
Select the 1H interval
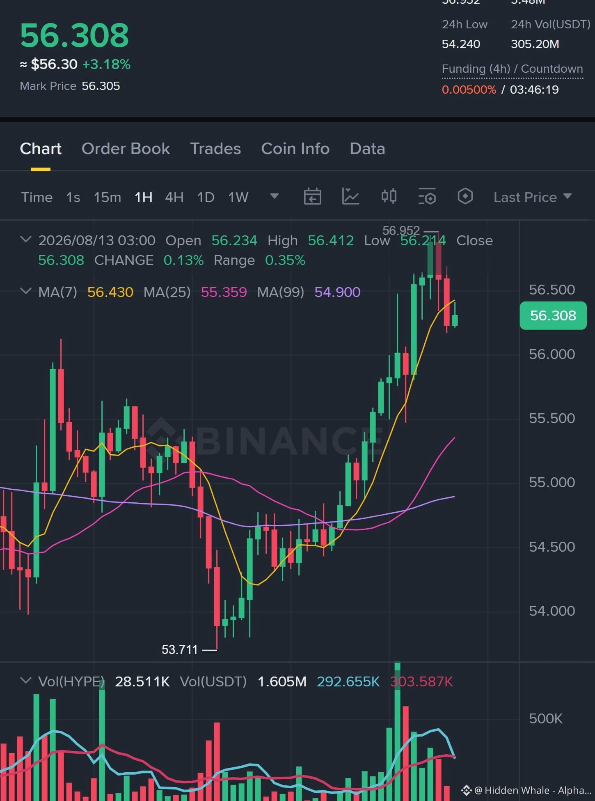tap(144, 197)
